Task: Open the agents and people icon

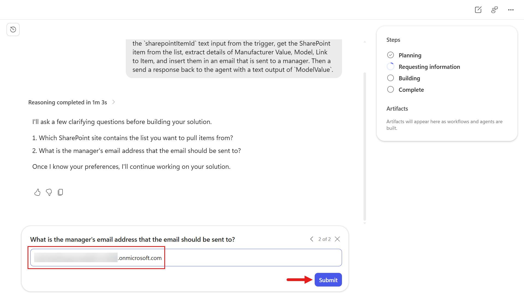Action: click(x=495, y=10)
